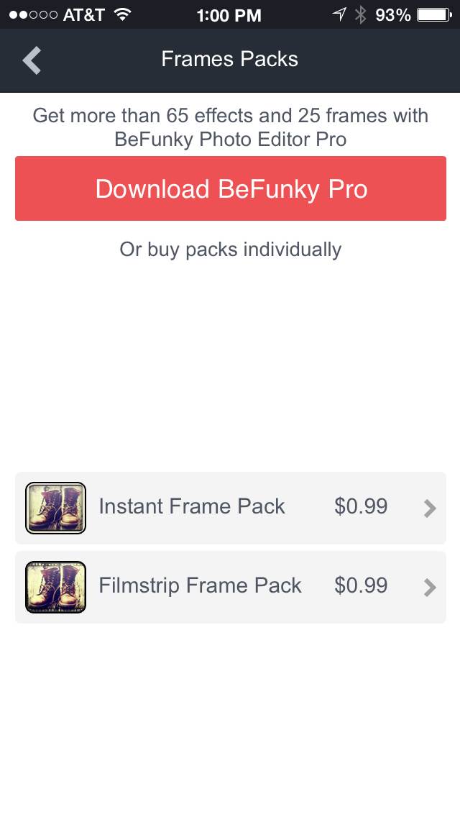Expand the Filmstrip Frame Pack chevron
Screen dimensions: 460x817
pos(430,588)
